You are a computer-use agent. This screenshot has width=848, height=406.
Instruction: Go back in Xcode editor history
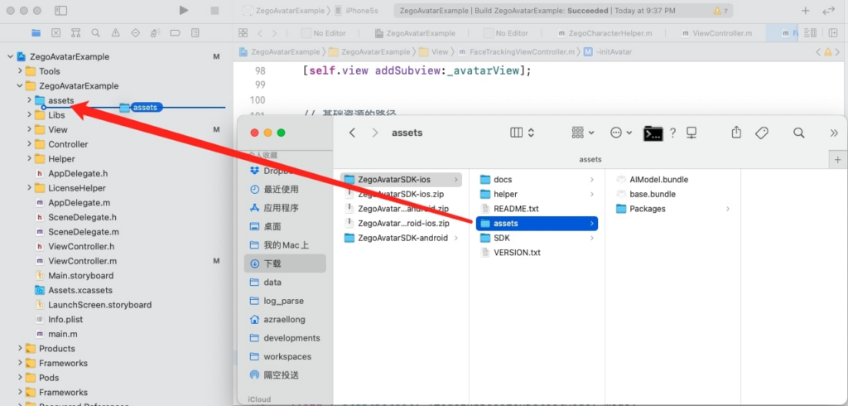[260, 33]
